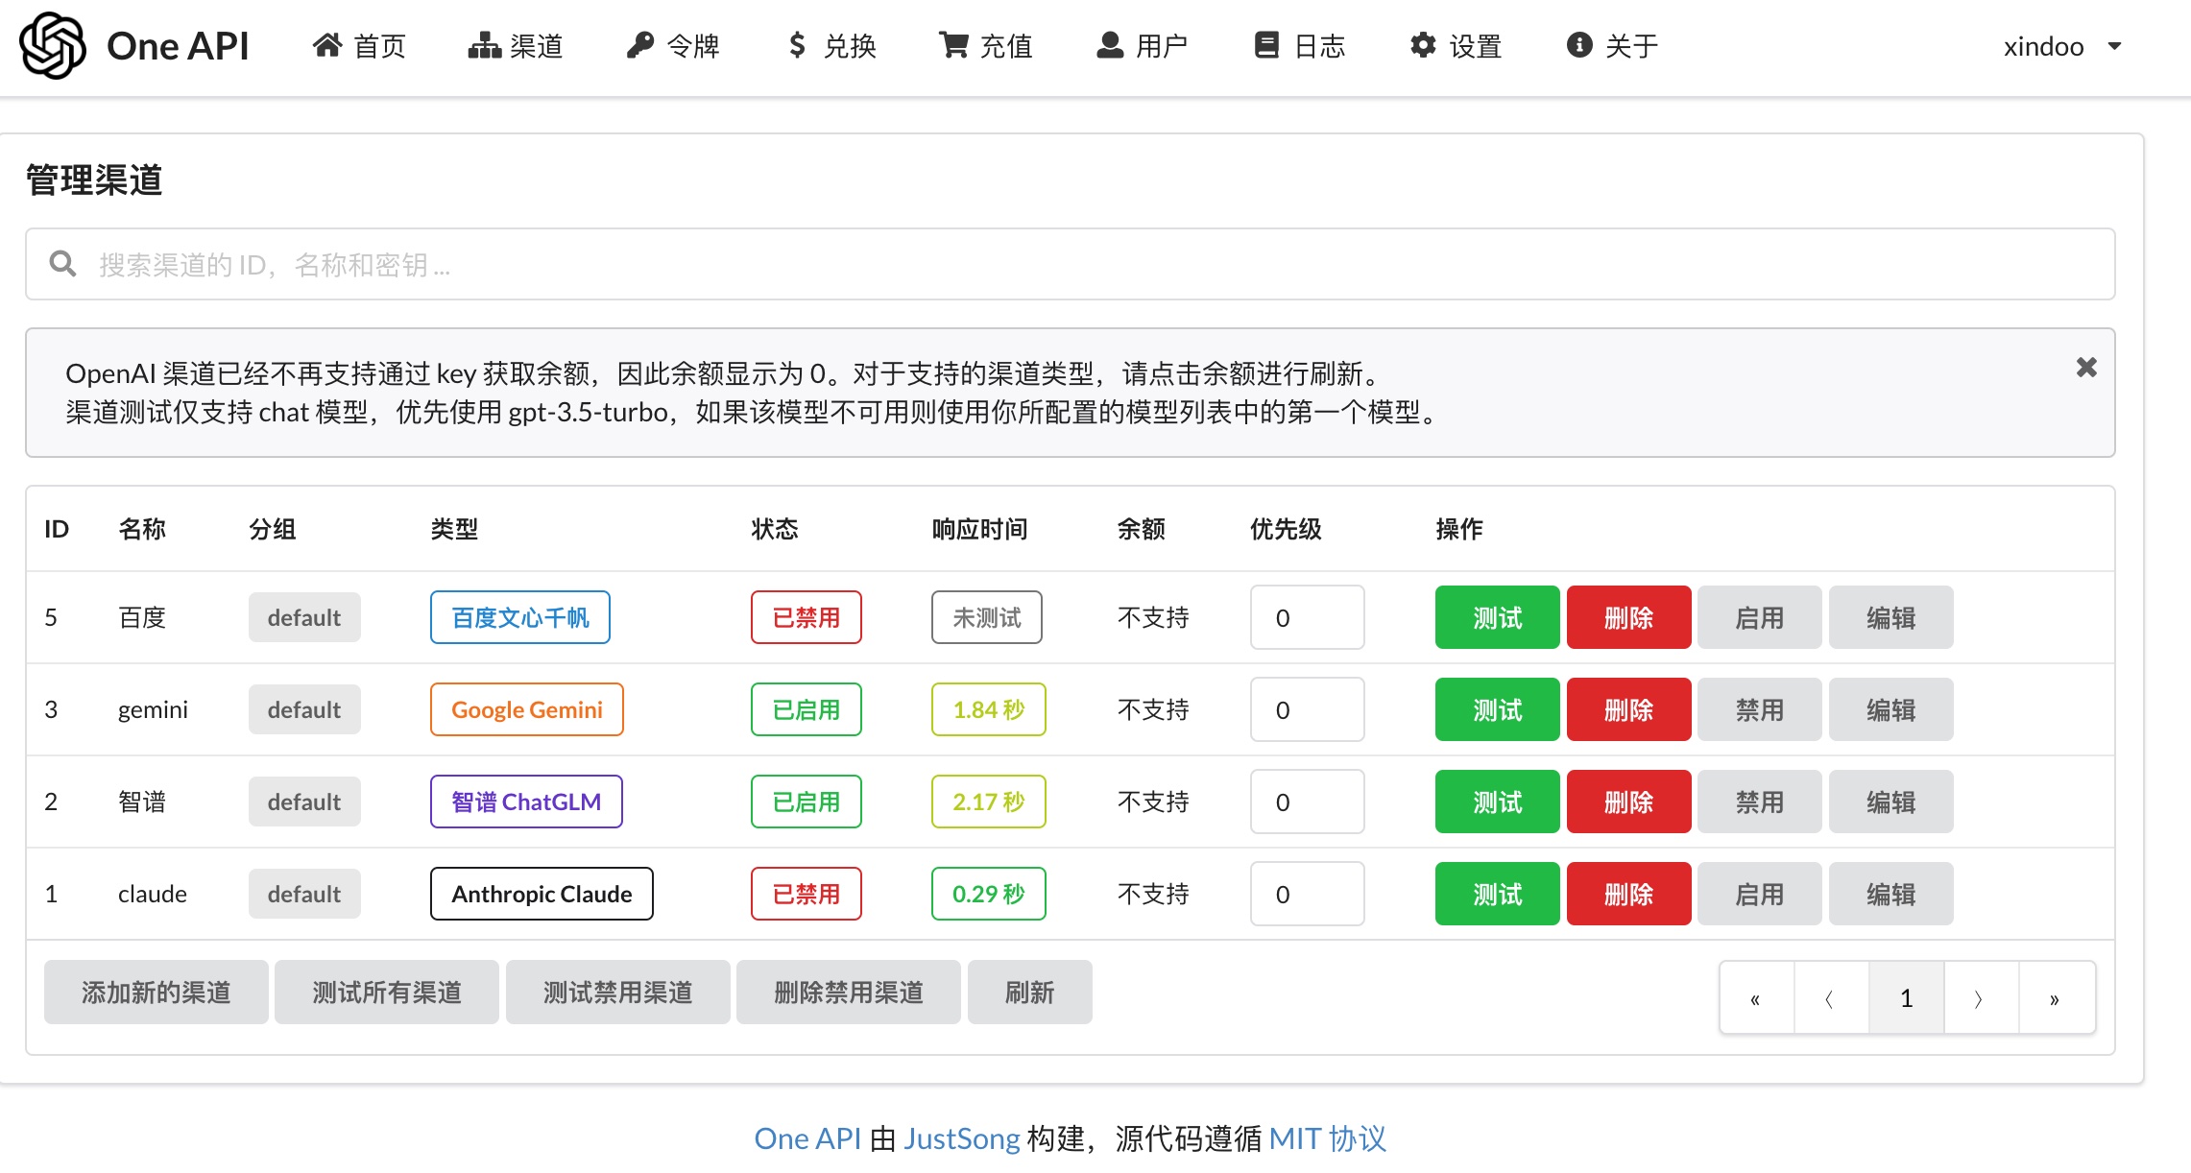
Task: Dismiss the OpenAI notice with the X
Action: click(2085, 368)
